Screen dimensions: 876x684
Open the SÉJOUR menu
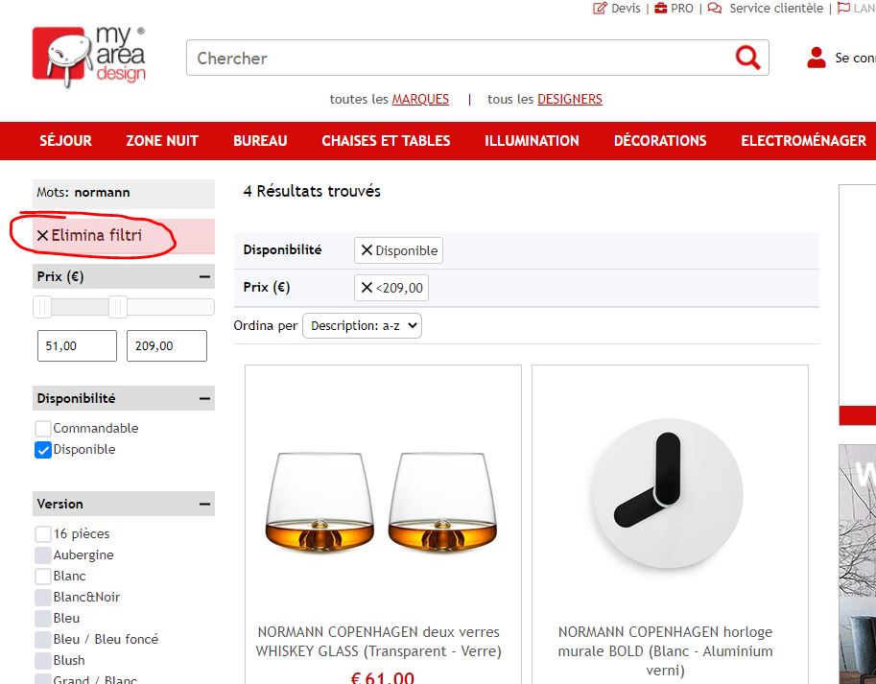(x=66, y=141)
